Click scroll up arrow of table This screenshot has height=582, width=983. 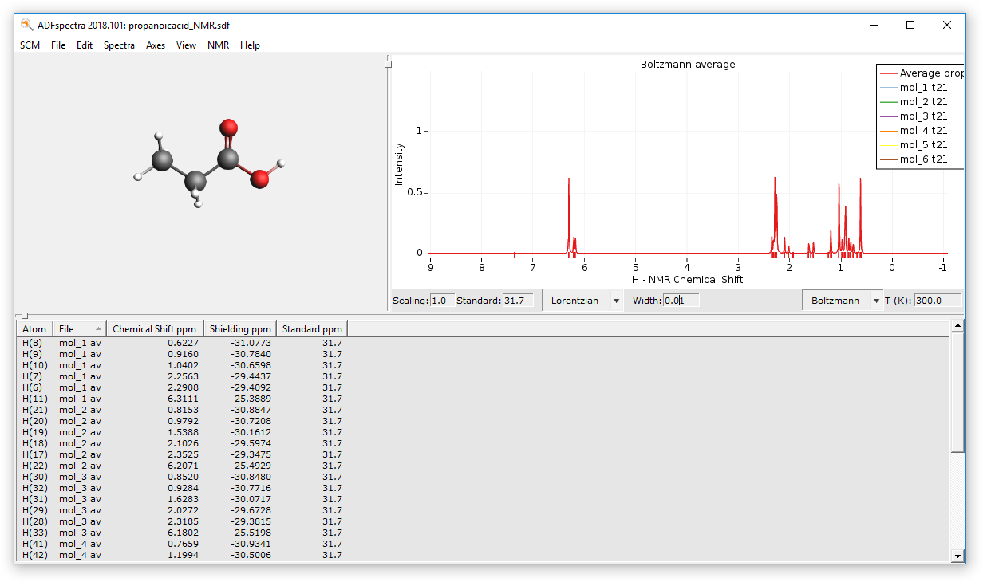[958, 325]
